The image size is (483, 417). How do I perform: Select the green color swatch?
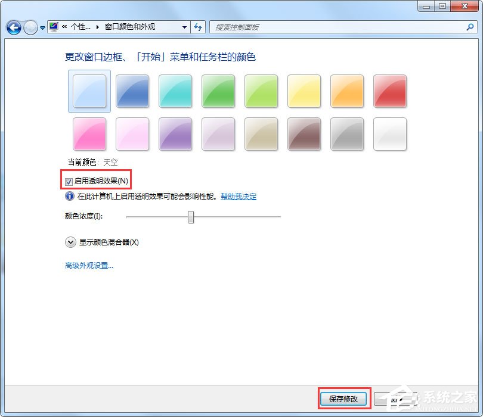[x=218, y=91]
